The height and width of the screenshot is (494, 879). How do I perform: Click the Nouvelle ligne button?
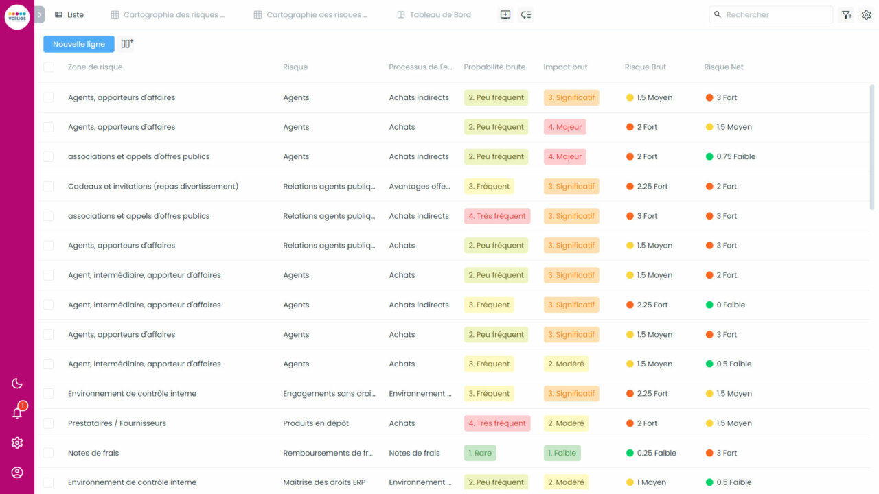[x=78, y=43]
